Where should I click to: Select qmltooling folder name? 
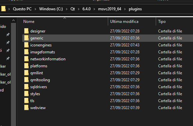pos(40,80)
